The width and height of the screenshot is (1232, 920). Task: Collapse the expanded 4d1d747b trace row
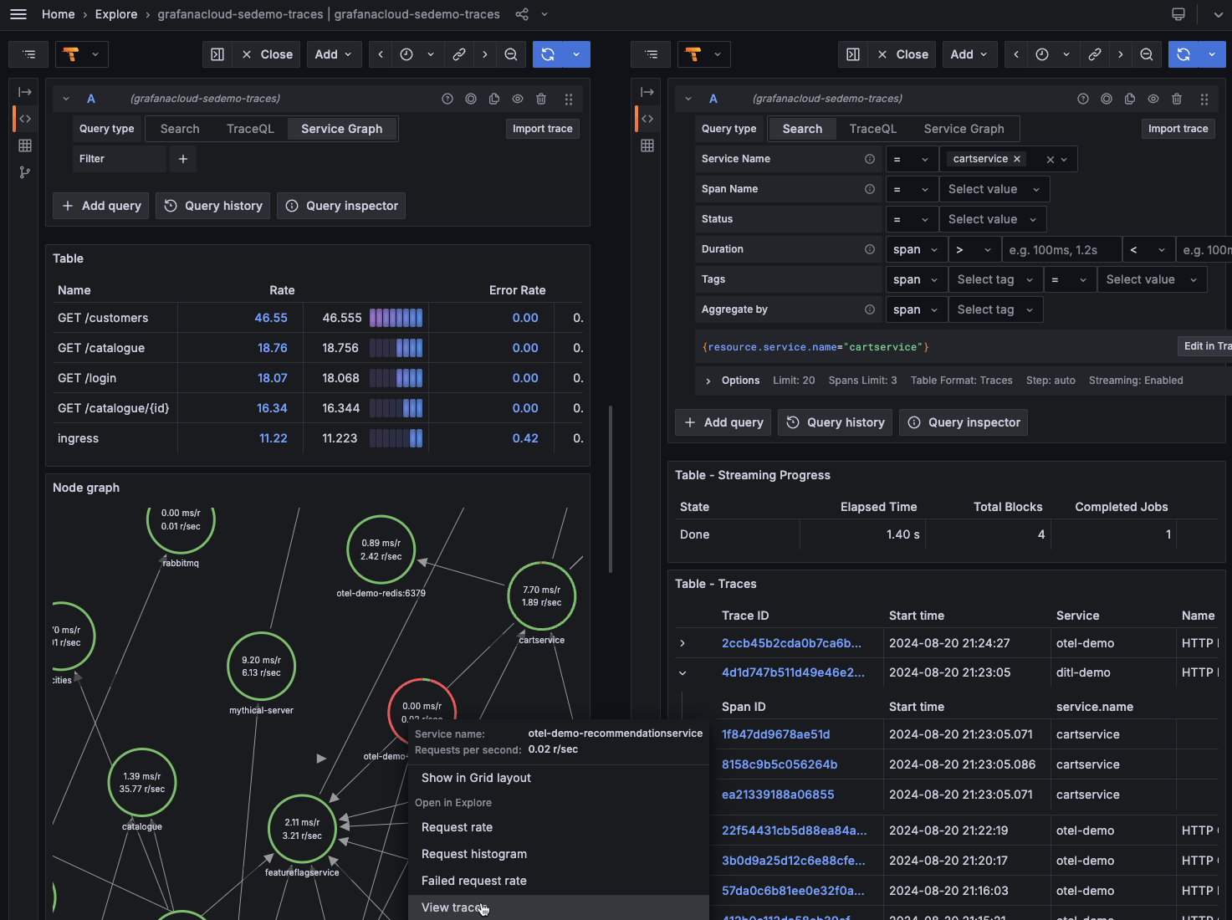click(682, 672)
